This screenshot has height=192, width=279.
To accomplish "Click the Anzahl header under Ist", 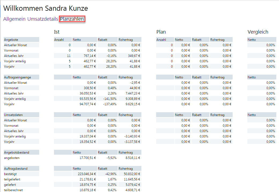I will pos(59,40).
